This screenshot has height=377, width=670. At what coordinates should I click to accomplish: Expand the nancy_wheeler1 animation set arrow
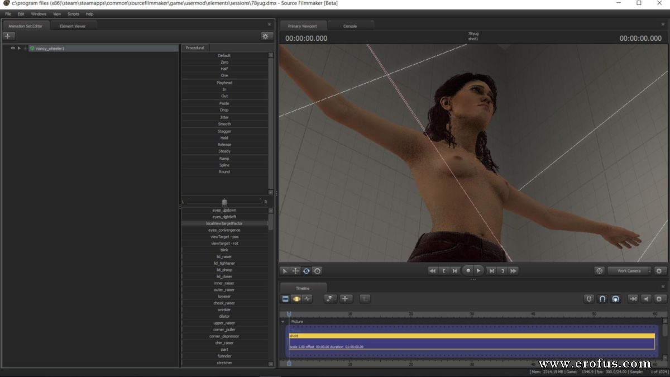[x=19, y=48]
